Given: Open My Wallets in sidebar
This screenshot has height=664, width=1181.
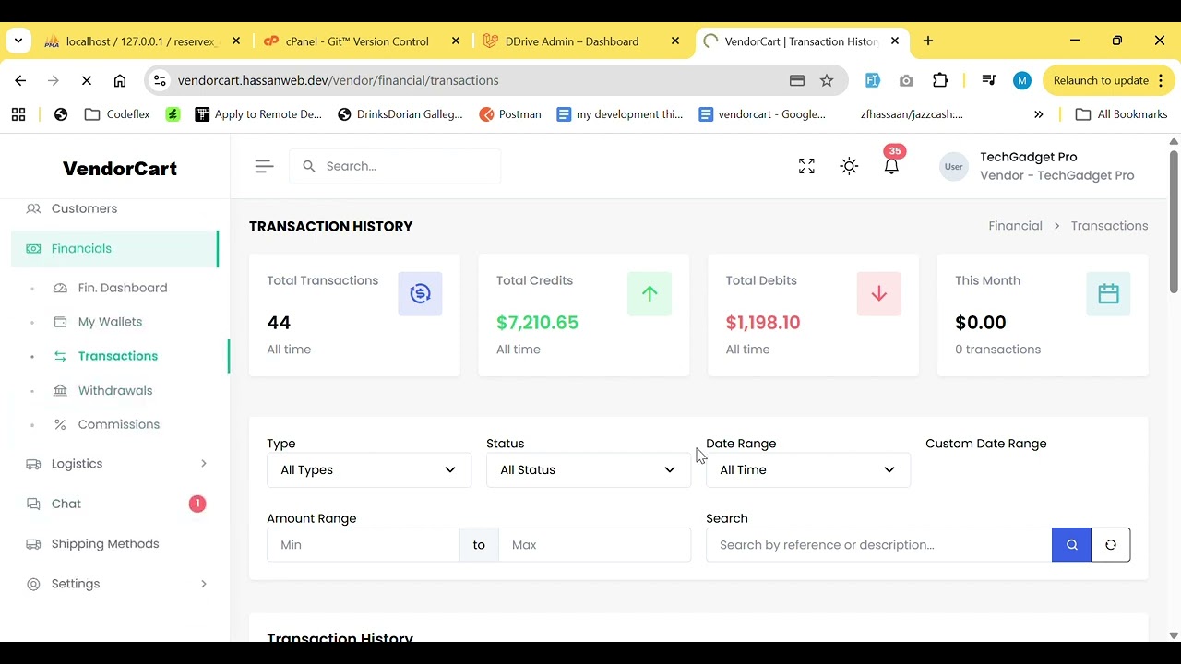Looking at the screenshot, I should (x=110, y=322).
